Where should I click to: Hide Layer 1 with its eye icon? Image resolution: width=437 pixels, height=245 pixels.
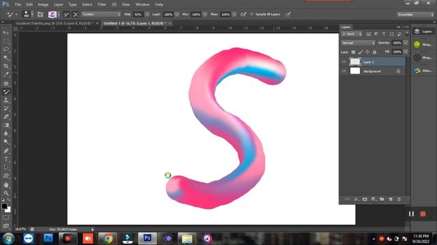344,62
